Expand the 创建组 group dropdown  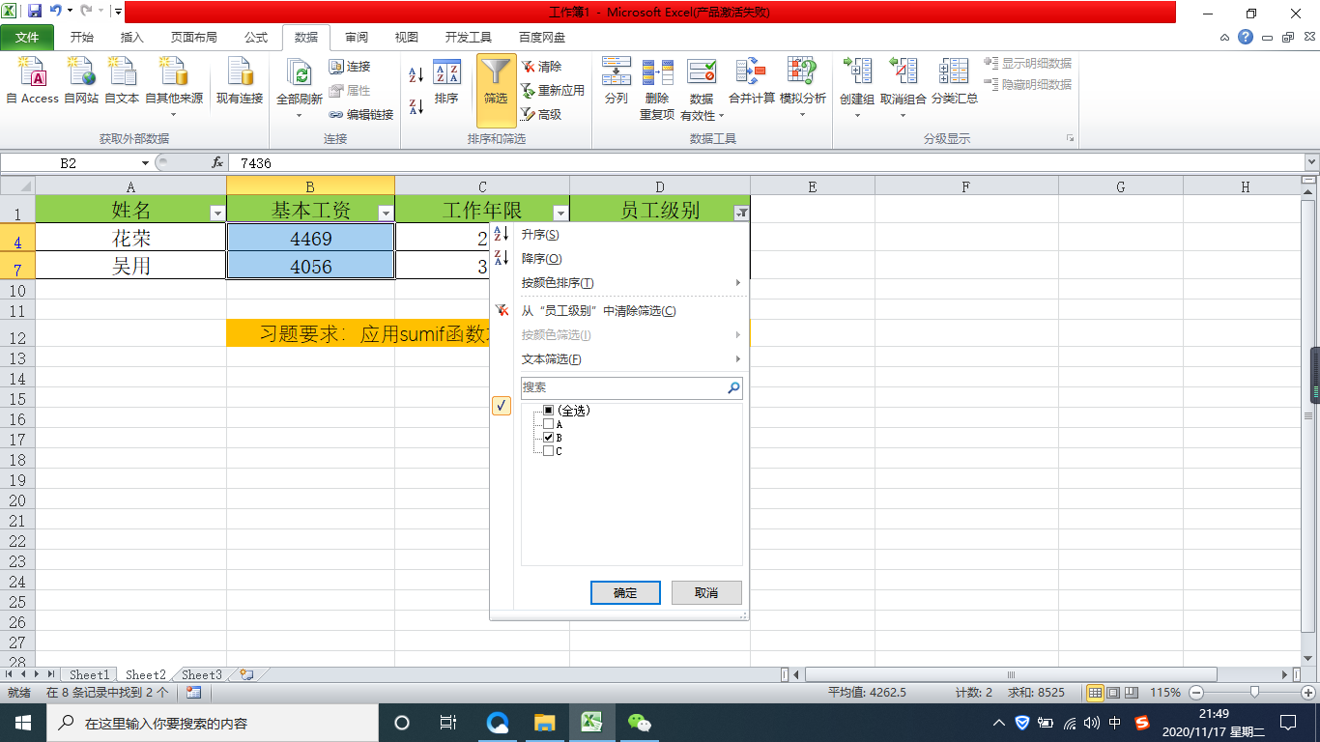[x=856, y=114]
